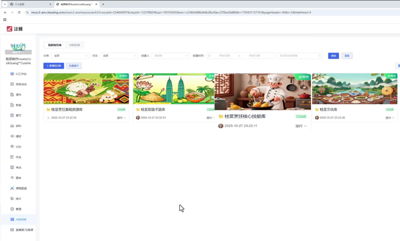Open the 管理 management settings

[x=17, y=209]
